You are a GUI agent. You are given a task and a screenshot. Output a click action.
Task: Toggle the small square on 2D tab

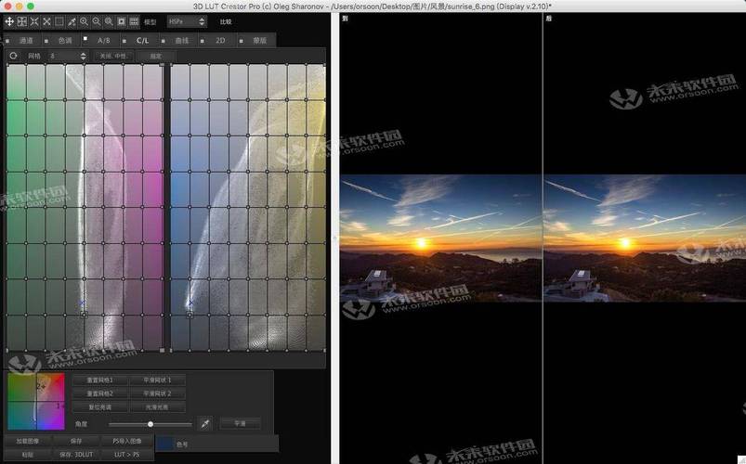[x=203, y=41]
